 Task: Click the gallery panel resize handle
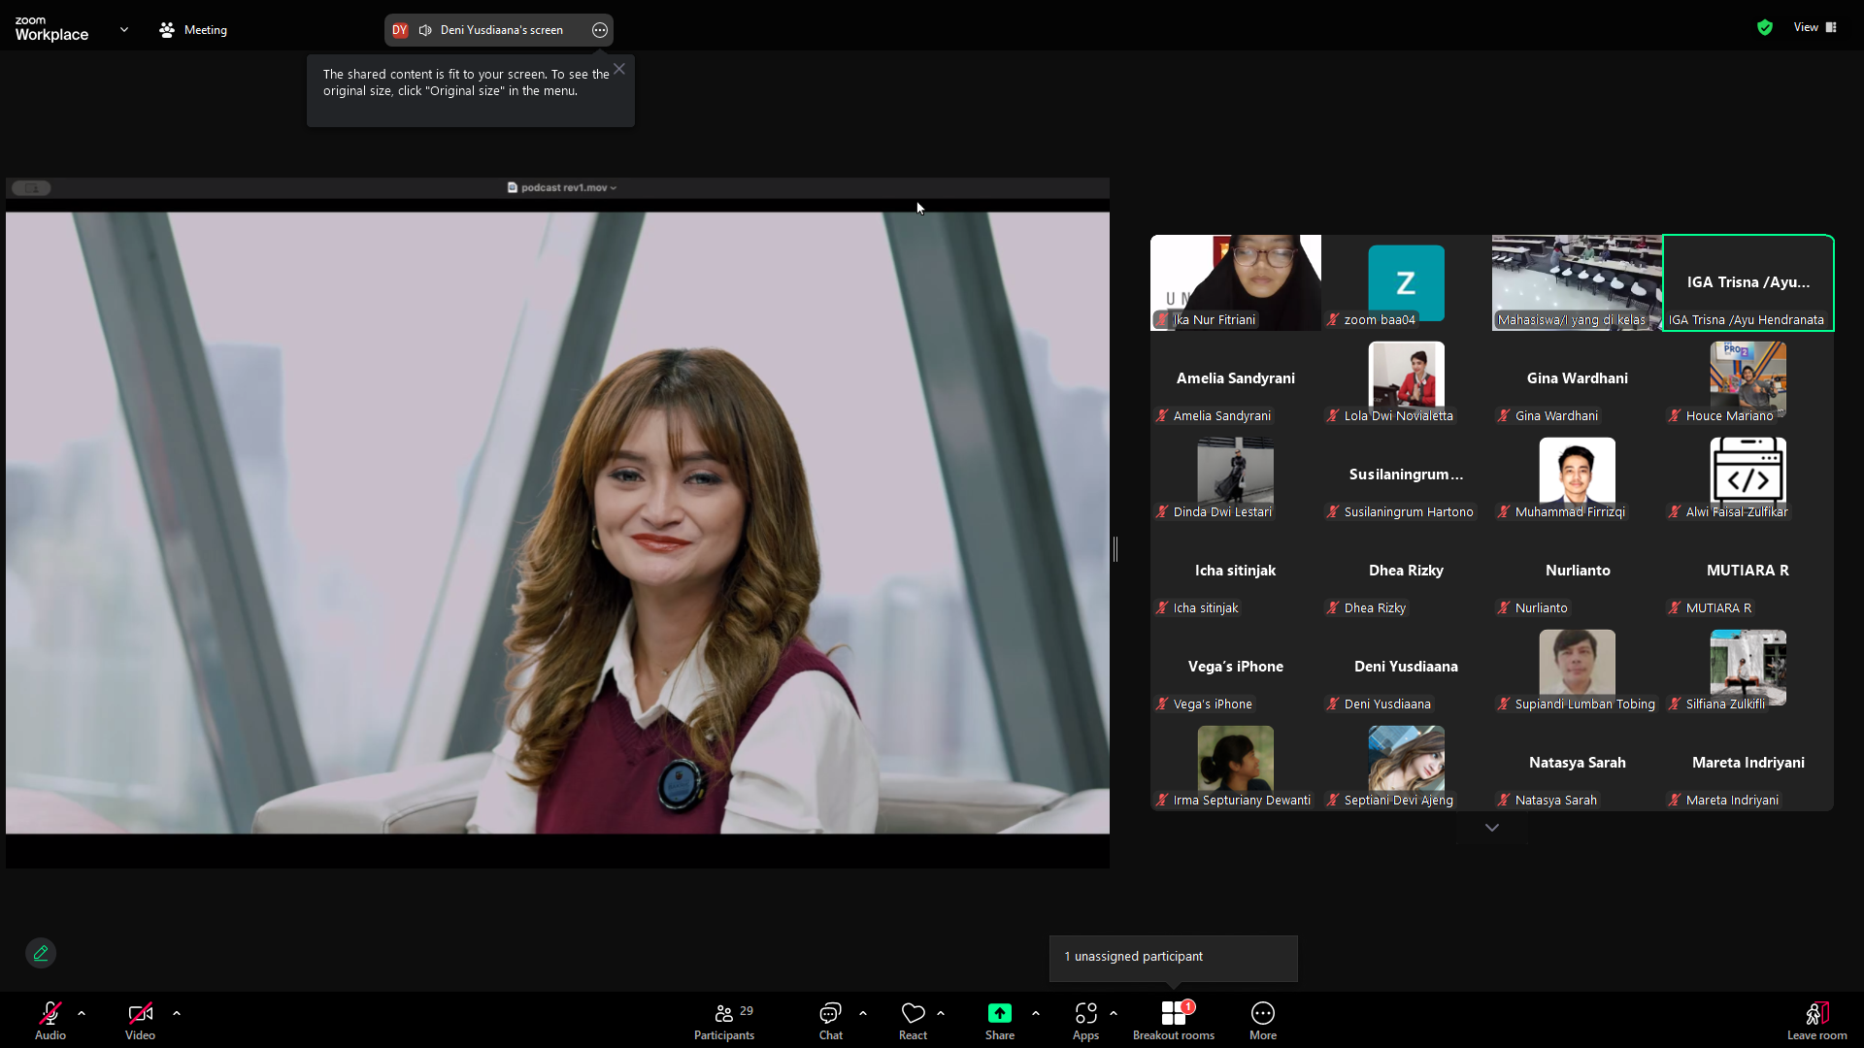1115,549
